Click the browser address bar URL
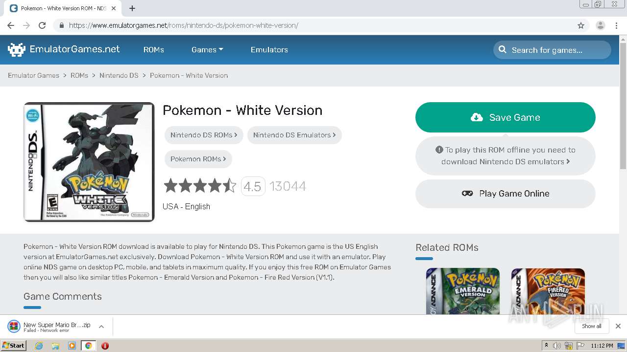 coord(184,25)
